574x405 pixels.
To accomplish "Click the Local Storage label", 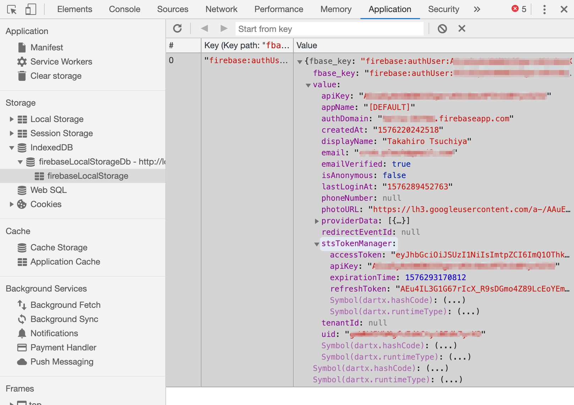I will click(x=57, y=119).
